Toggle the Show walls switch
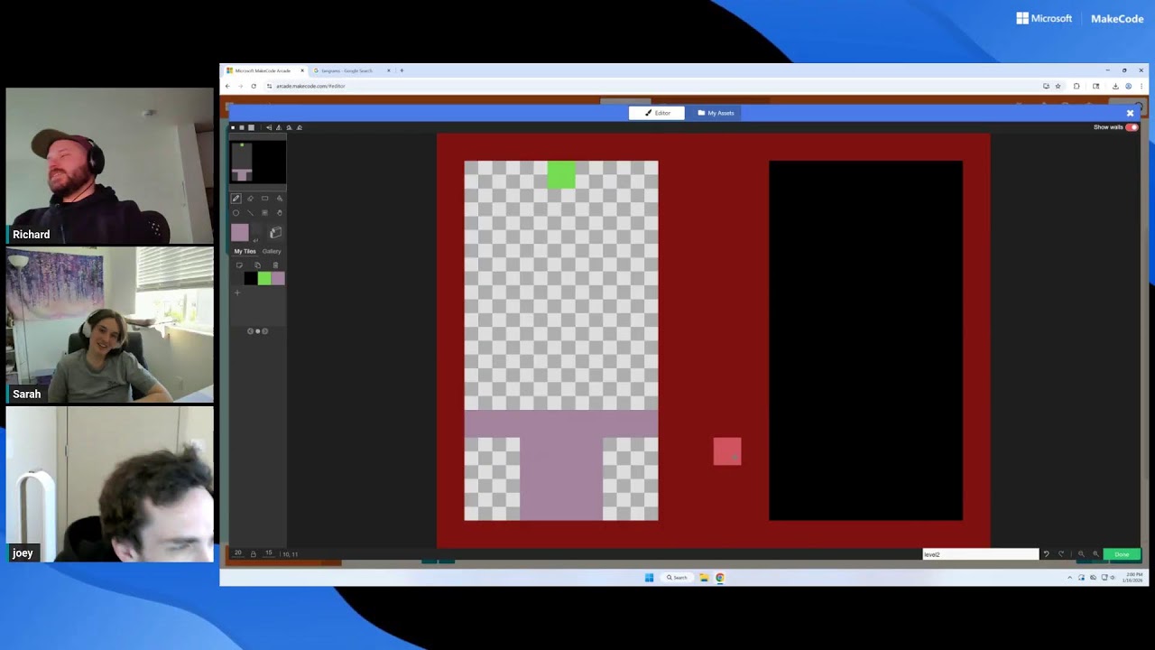 [x=1132, y=127]
